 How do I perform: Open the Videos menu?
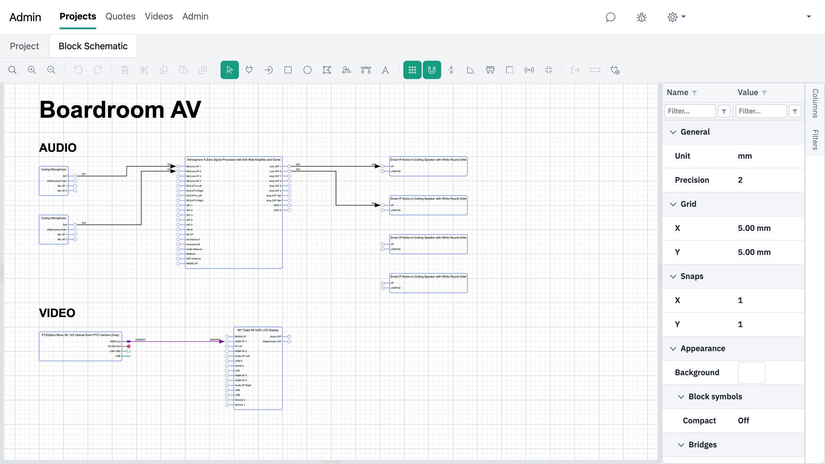(159, 16)
